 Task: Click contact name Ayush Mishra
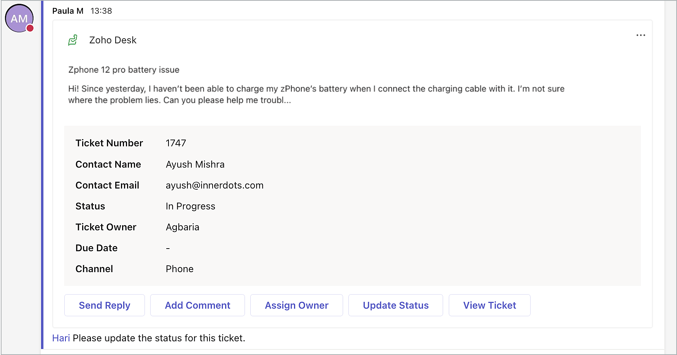click(195, 164)
